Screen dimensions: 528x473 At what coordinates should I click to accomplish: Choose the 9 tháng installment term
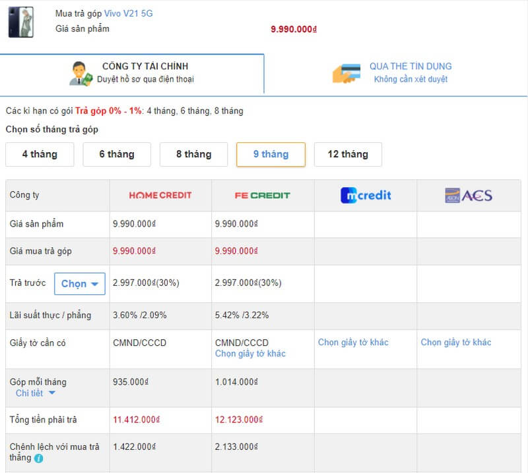(x=271, y=154)
